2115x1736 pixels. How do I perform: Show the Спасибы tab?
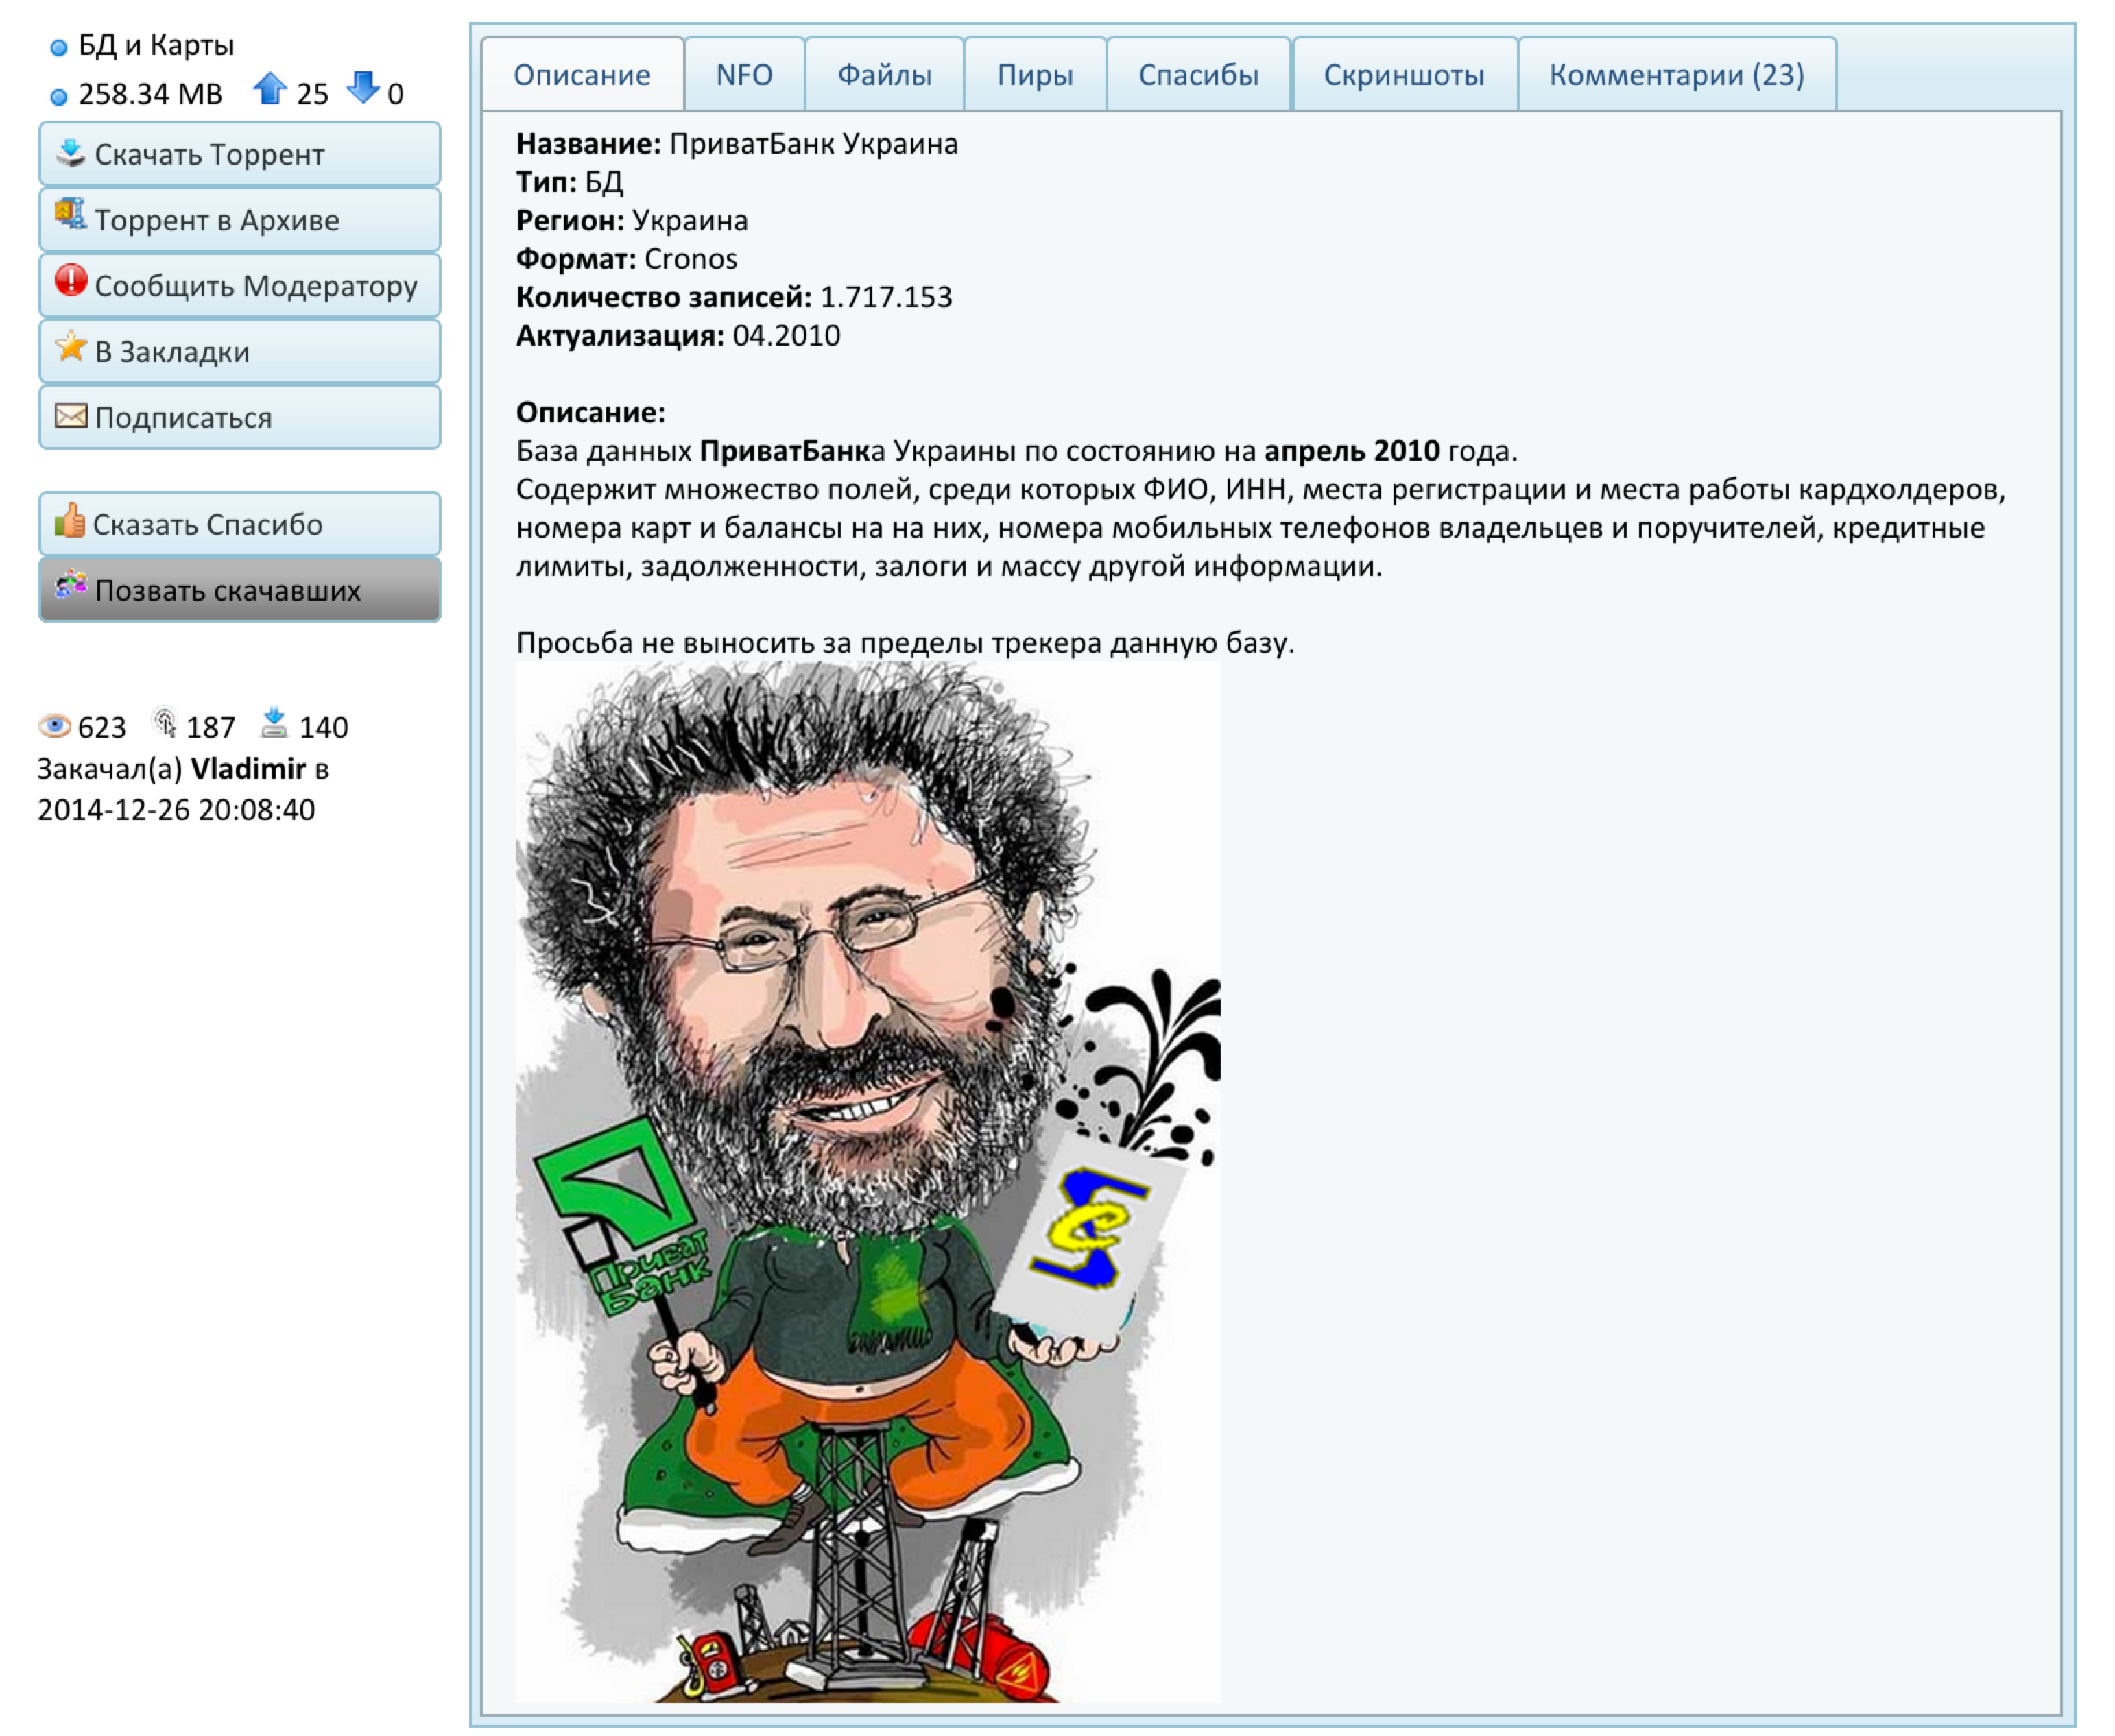coord(1198,75)
